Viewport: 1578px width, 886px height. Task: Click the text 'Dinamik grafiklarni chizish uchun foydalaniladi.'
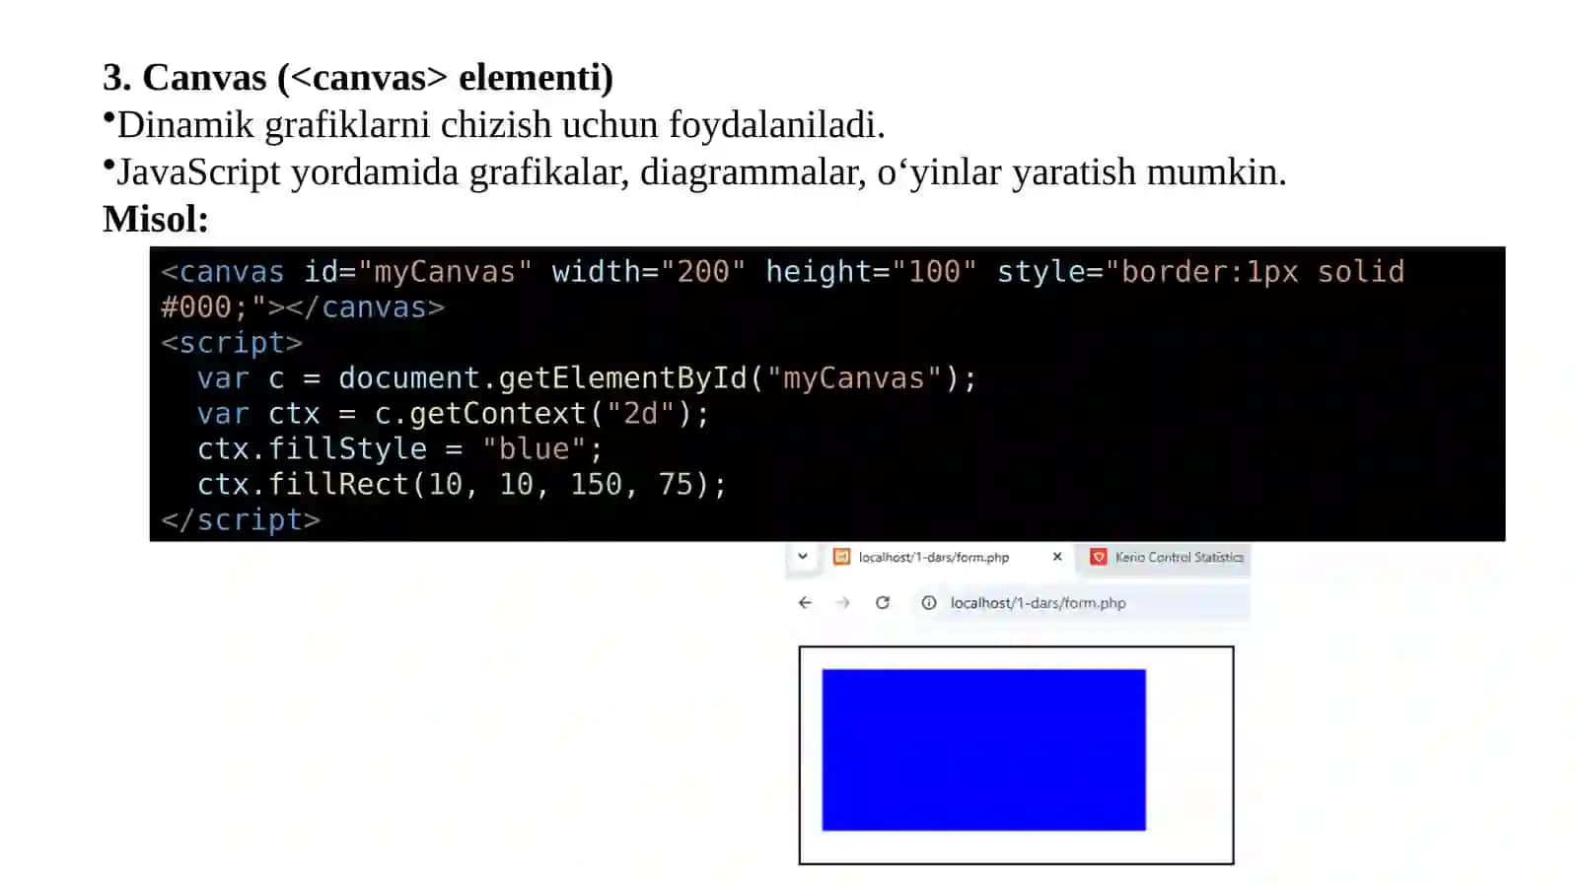click(x=501, y=125)
